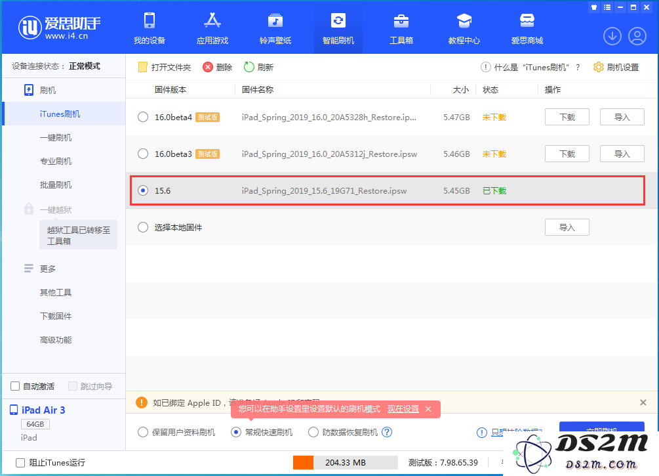Viewport: 659px width, 476px height.
Task: Click the 什么是iTunes刷机 info icon
Action: point(485,68)
